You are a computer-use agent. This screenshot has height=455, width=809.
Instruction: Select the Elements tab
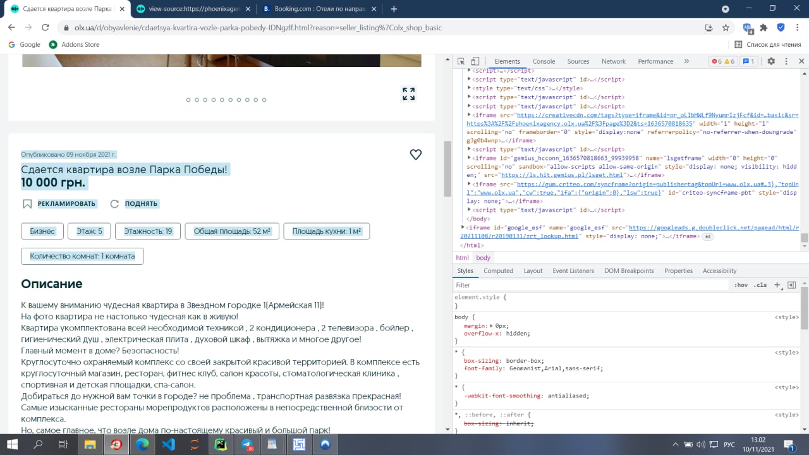508,61
